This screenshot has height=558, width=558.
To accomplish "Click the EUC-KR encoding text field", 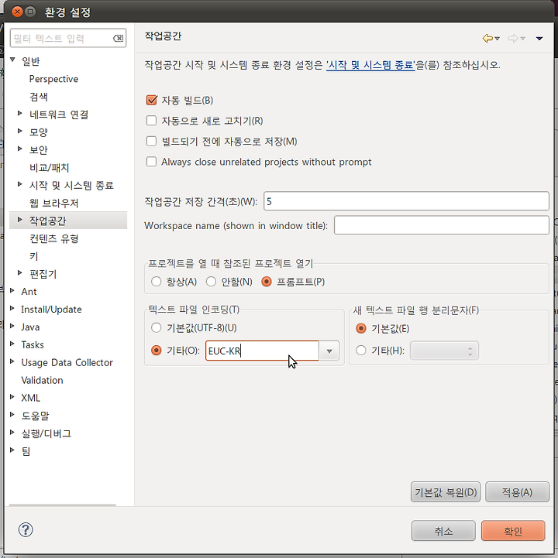I will tap(262, 351).
